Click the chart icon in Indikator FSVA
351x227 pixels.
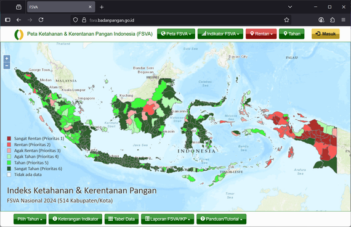(x=204, y=34)
